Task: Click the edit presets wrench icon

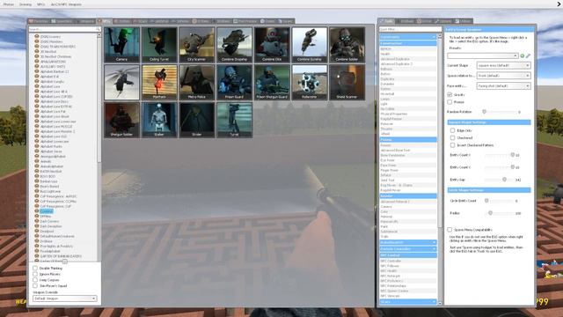Action: coord(528,55)
